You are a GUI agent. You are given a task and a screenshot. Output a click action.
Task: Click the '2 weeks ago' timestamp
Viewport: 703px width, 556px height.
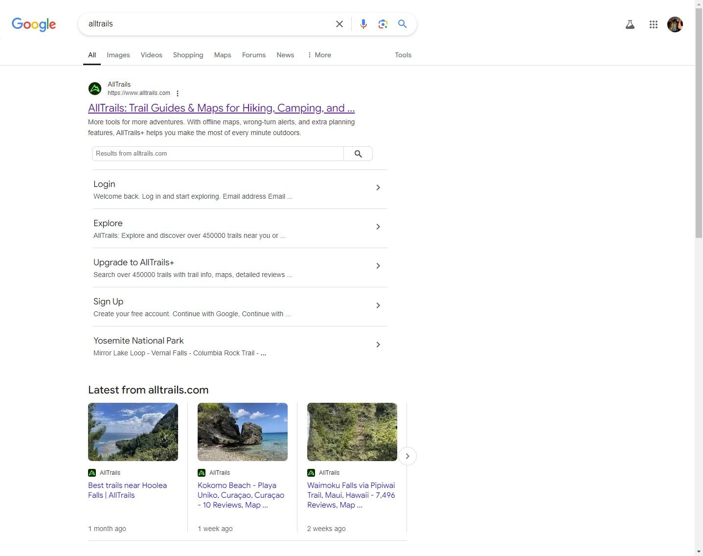click(x=326, y=529)
